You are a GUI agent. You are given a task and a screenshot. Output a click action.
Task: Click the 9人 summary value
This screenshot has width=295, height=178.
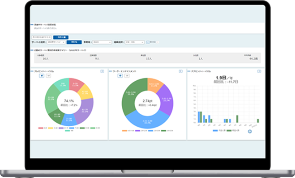point(97,59)
